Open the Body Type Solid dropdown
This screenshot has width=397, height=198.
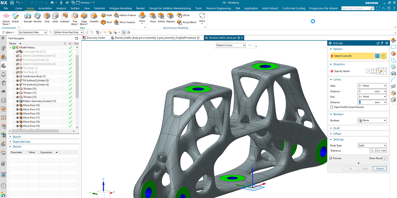[372, 145]
